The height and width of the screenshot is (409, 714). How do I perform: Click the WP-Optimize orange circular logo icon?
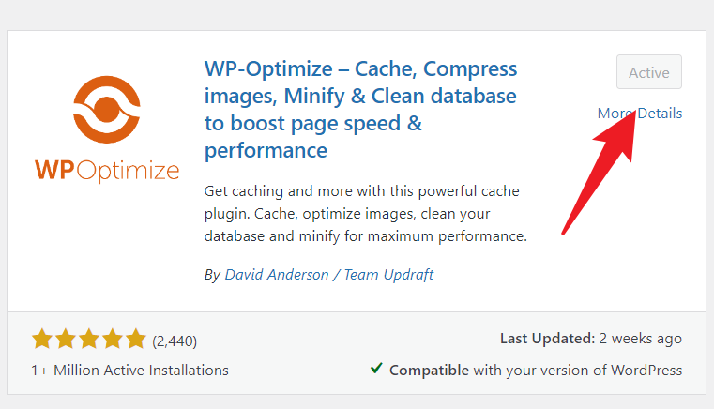(x=106, y=109)
